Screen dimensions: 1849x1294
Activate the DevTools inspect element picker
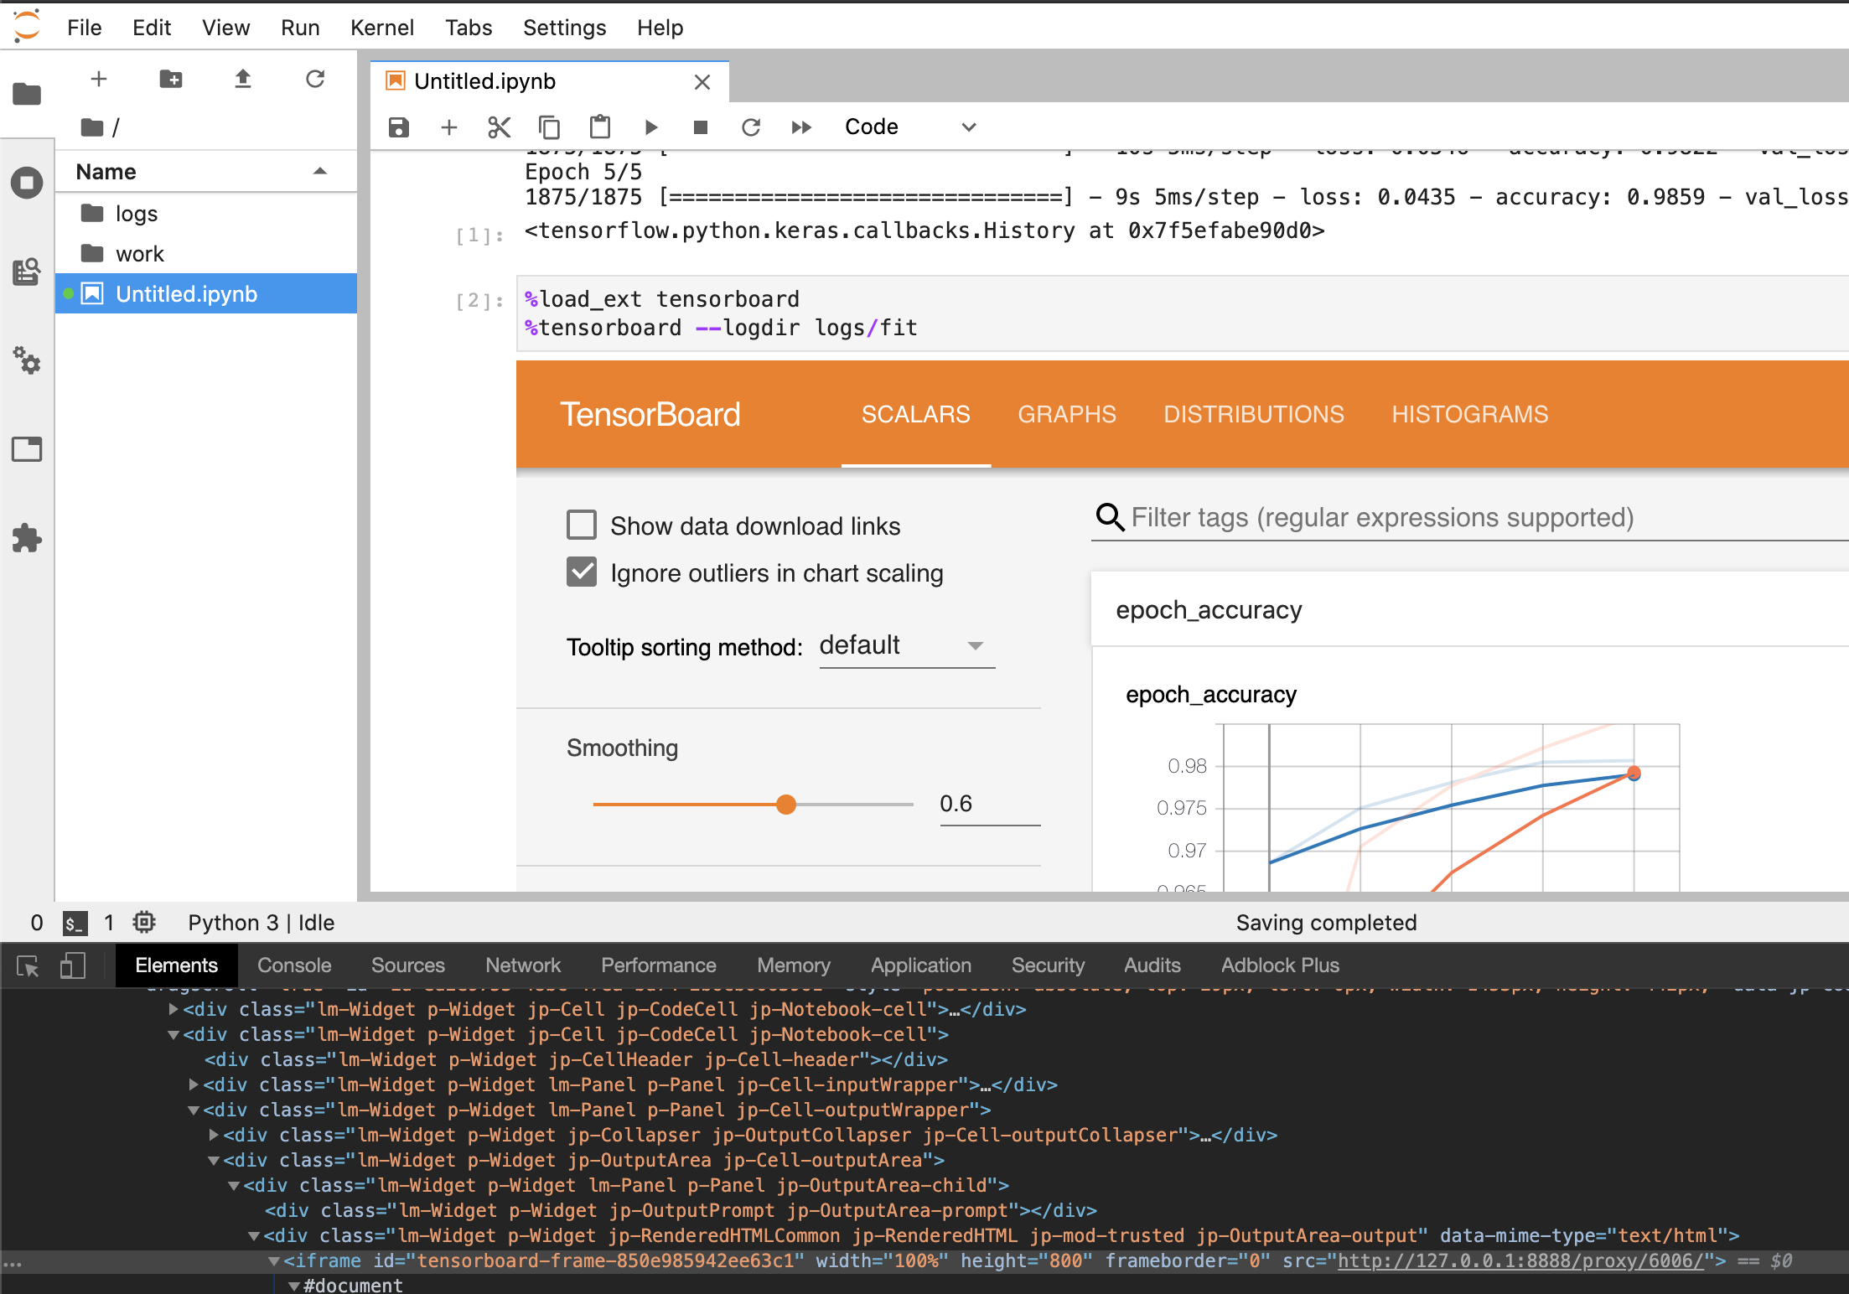(x=28, y=966)
